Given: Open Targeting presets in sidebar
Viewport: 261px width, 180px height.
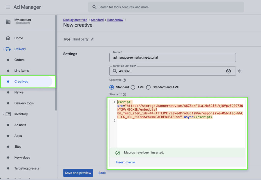Looking at the screenshot, I should pos(27,168).
